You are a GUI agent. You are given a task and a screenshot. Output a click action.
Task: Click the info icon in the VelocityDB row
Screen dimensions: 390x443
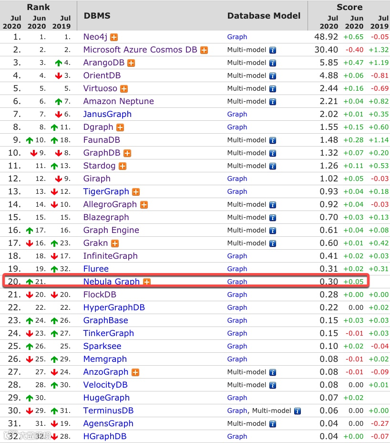coord(273,385)
